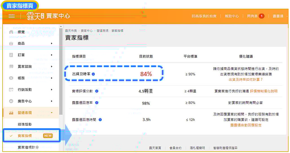Screen dimensions: 290x153
Task: Click the 總覽 home icon in sidebar
Action: pos(11,32)
